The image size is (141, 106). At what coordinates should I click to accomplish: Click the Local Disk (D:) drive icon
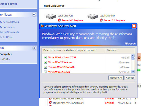[x=93, y=16]
